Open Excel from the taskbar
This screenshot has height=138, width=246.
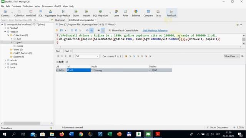(x=110, y=134)
